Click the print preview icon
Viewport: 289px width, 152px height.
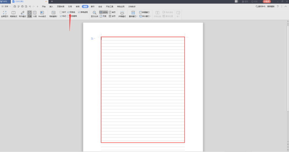click(x=26, y=6)
